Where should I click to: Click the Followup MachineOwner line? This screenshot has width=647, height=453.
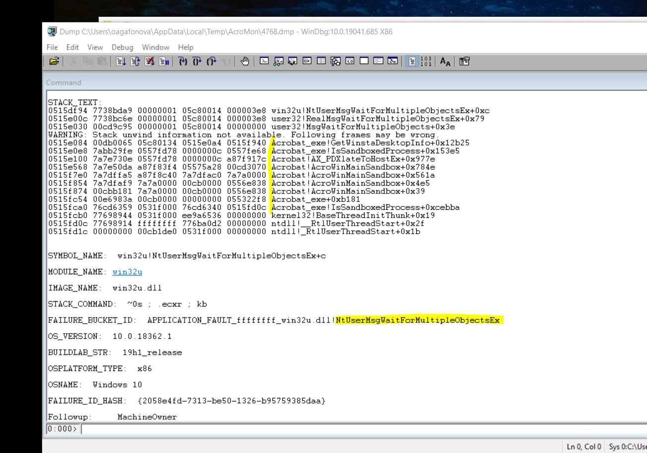click(x=113, y=417)
